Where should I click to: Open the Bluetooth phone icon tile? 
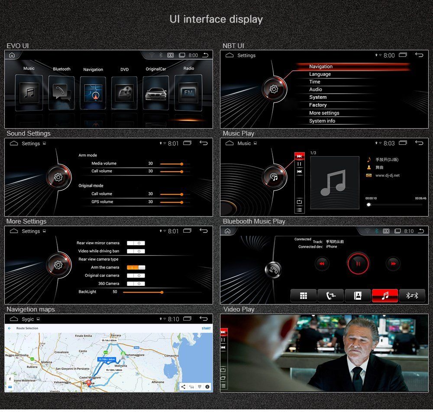(x=61, y=93)
